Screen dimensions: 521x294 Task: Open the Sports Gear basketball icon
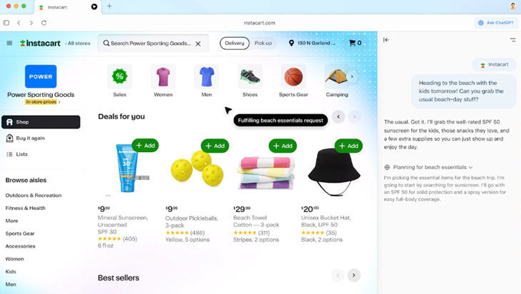[293, 76]
